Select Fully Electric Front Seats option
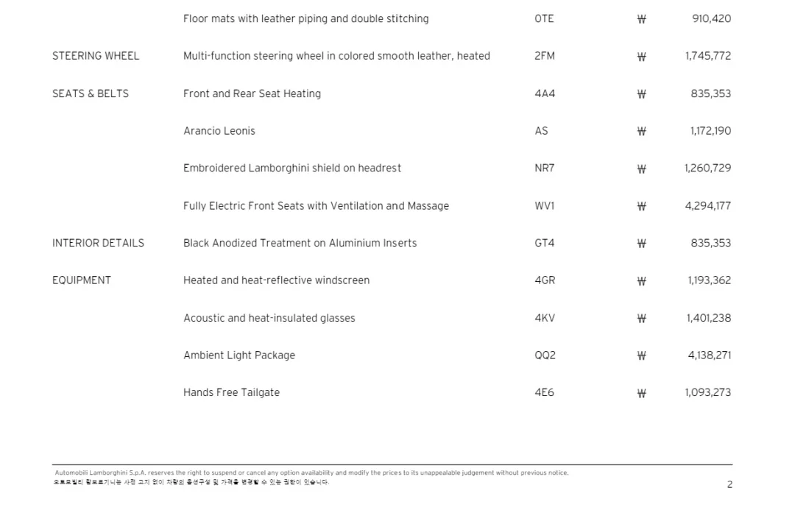 (316, 206)
